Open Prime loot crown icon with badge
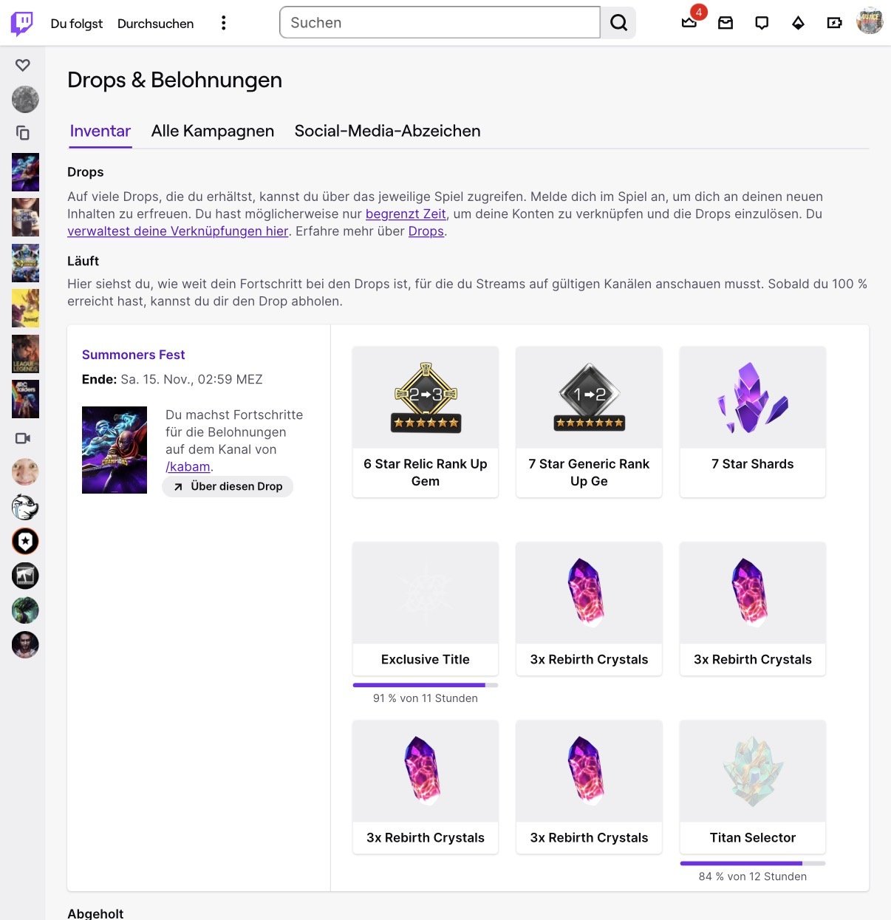The width and height of the screenshot is (891, 920). pyautogui.click(x=690, y=22)
